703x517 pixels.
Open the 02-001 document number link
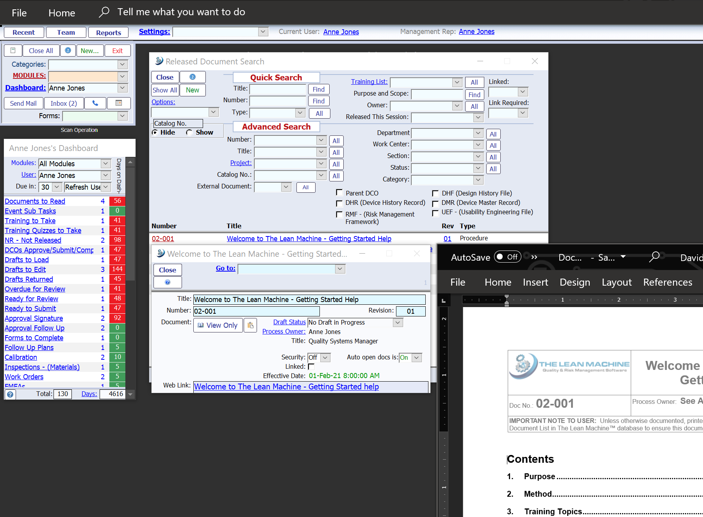point(163,239)
